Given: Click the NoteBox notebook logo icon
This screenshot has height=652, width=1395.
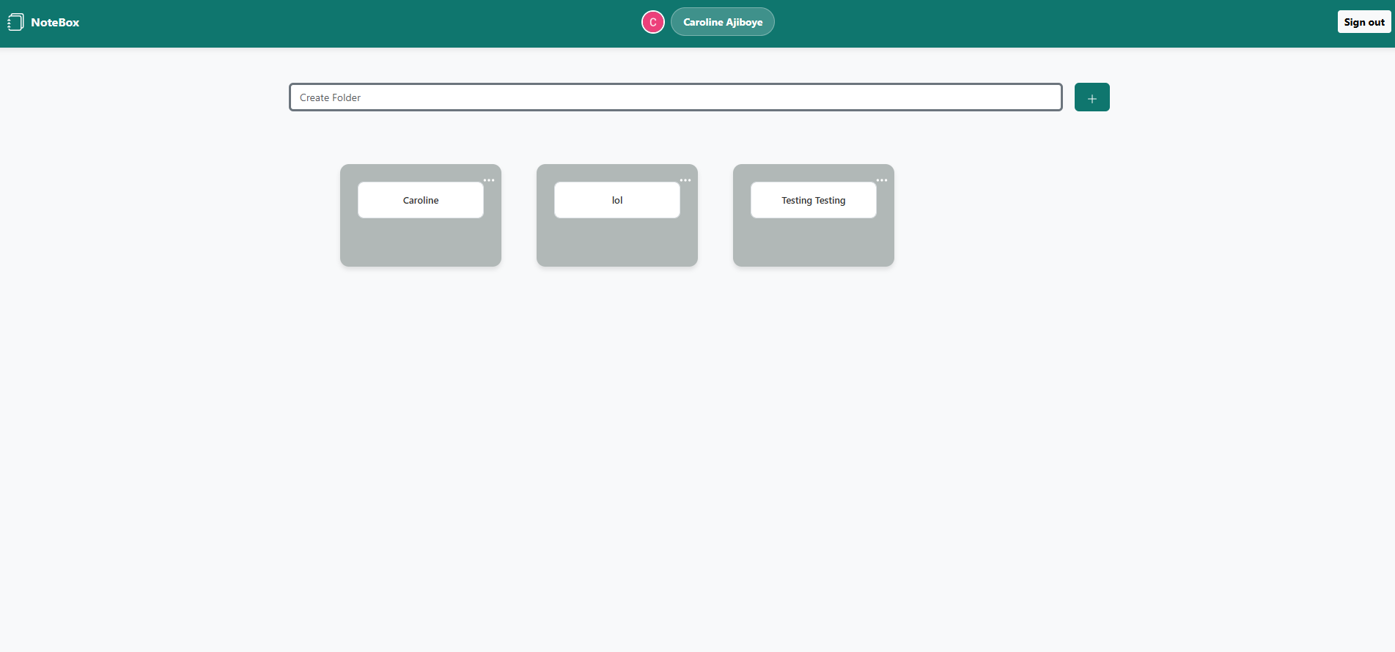Looking at the screenshot, I should point(15,23).
